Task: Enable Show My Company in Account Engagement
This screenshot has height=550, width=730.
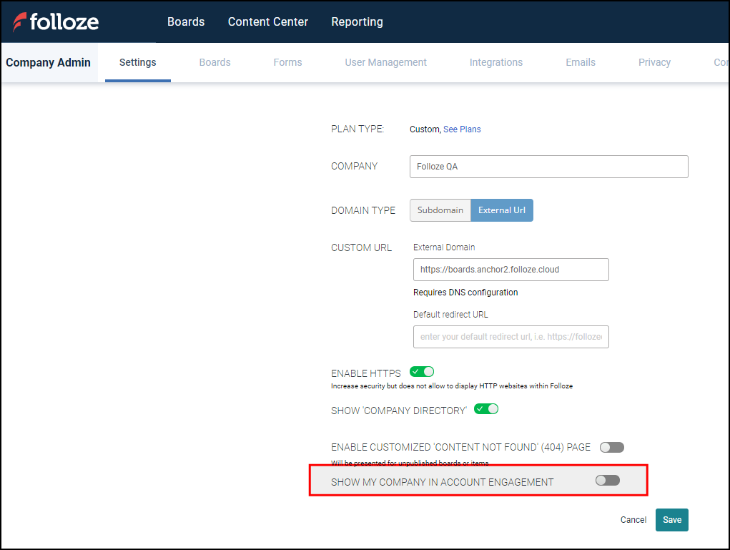Action: (608, 481)
